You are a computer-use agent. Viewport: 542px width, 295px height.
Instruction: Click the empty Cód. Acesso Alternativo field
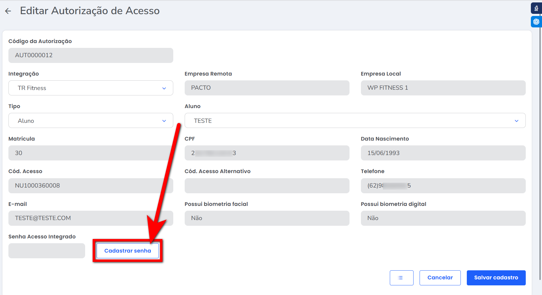267,186
